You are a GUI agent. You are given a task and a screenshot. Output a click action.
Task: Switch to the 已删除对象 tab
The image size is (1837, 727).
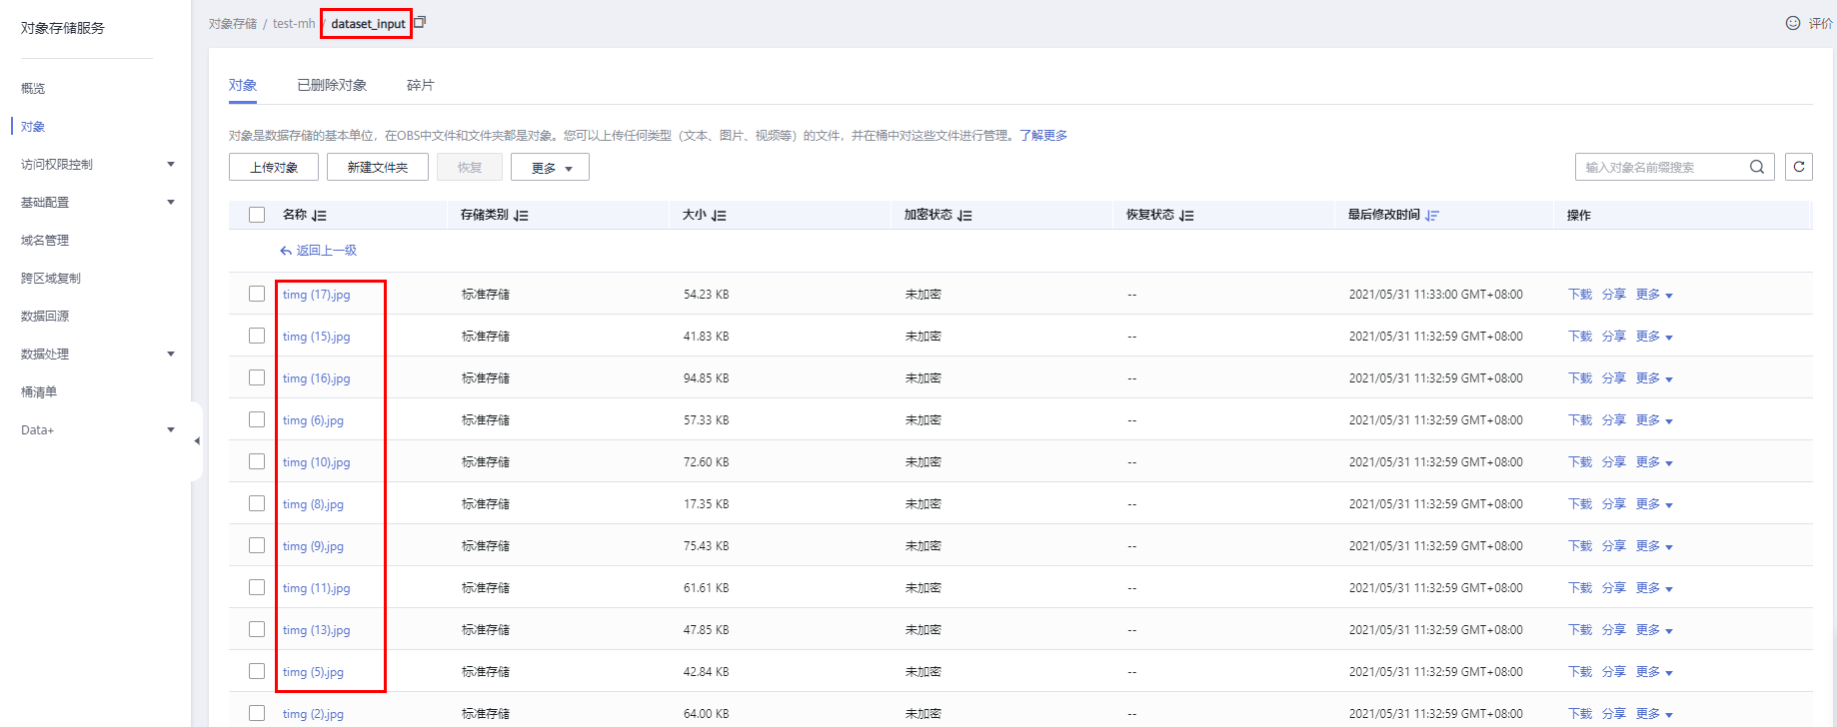click(332, 85)
